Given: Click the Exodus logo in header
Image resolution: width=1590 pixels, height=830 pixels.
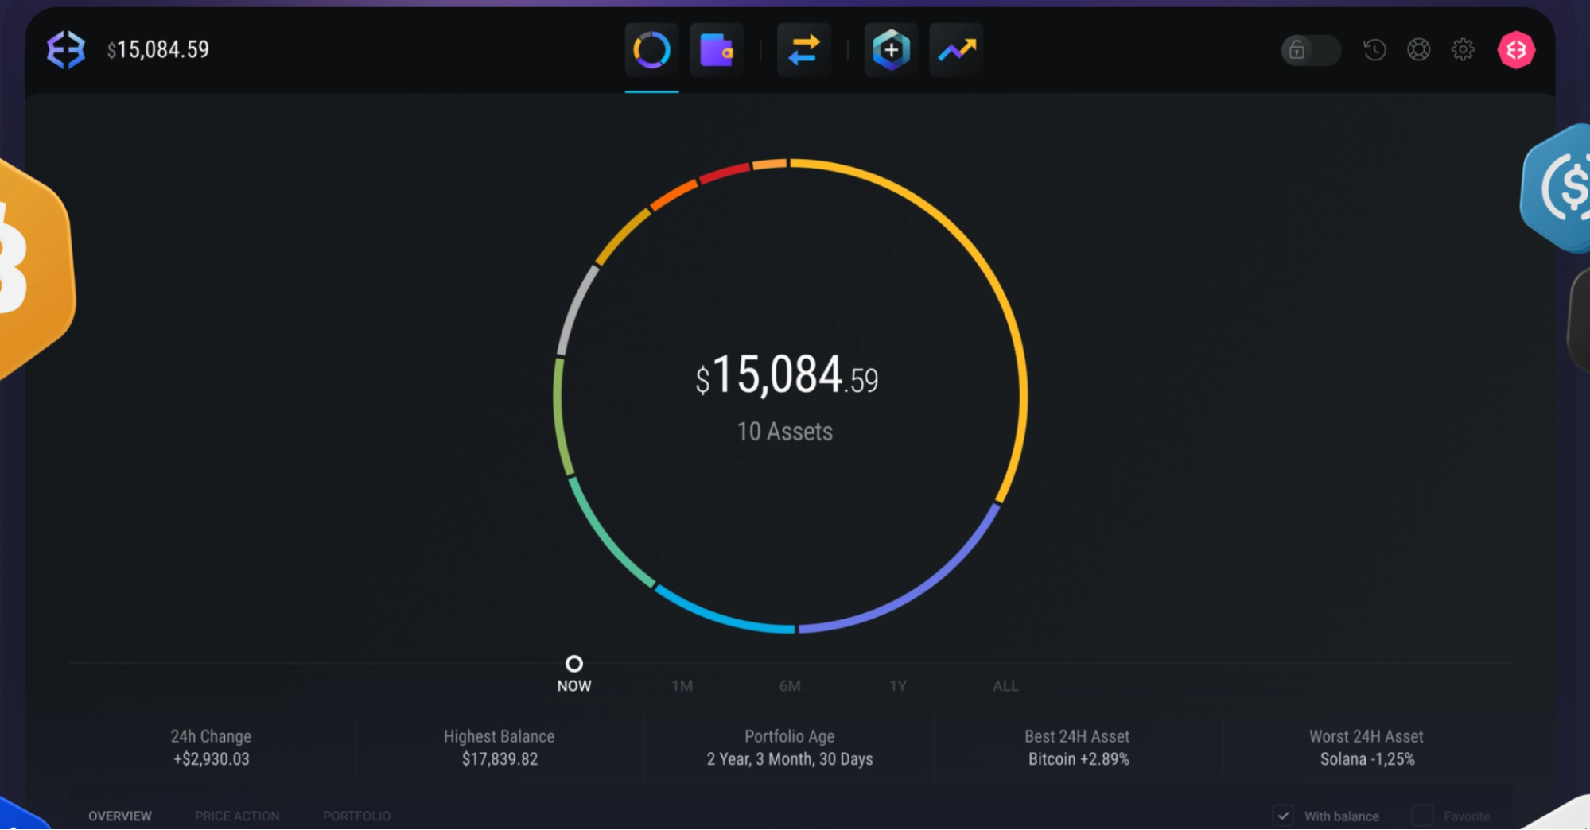Looking at the screenshot, I should [x=66, y=50].
